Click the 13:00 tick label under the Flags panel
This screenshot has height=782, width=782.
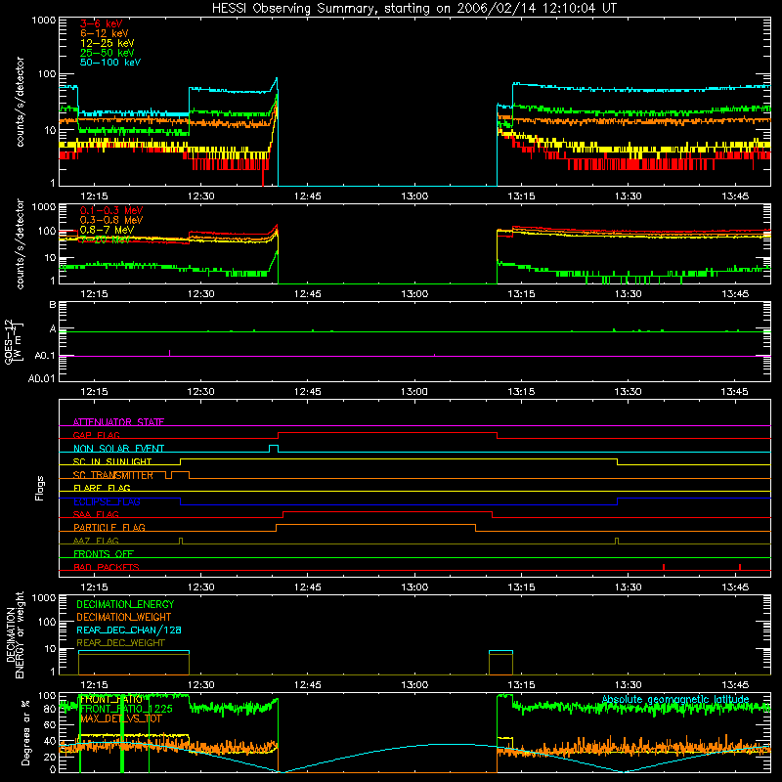pos(414,587)
